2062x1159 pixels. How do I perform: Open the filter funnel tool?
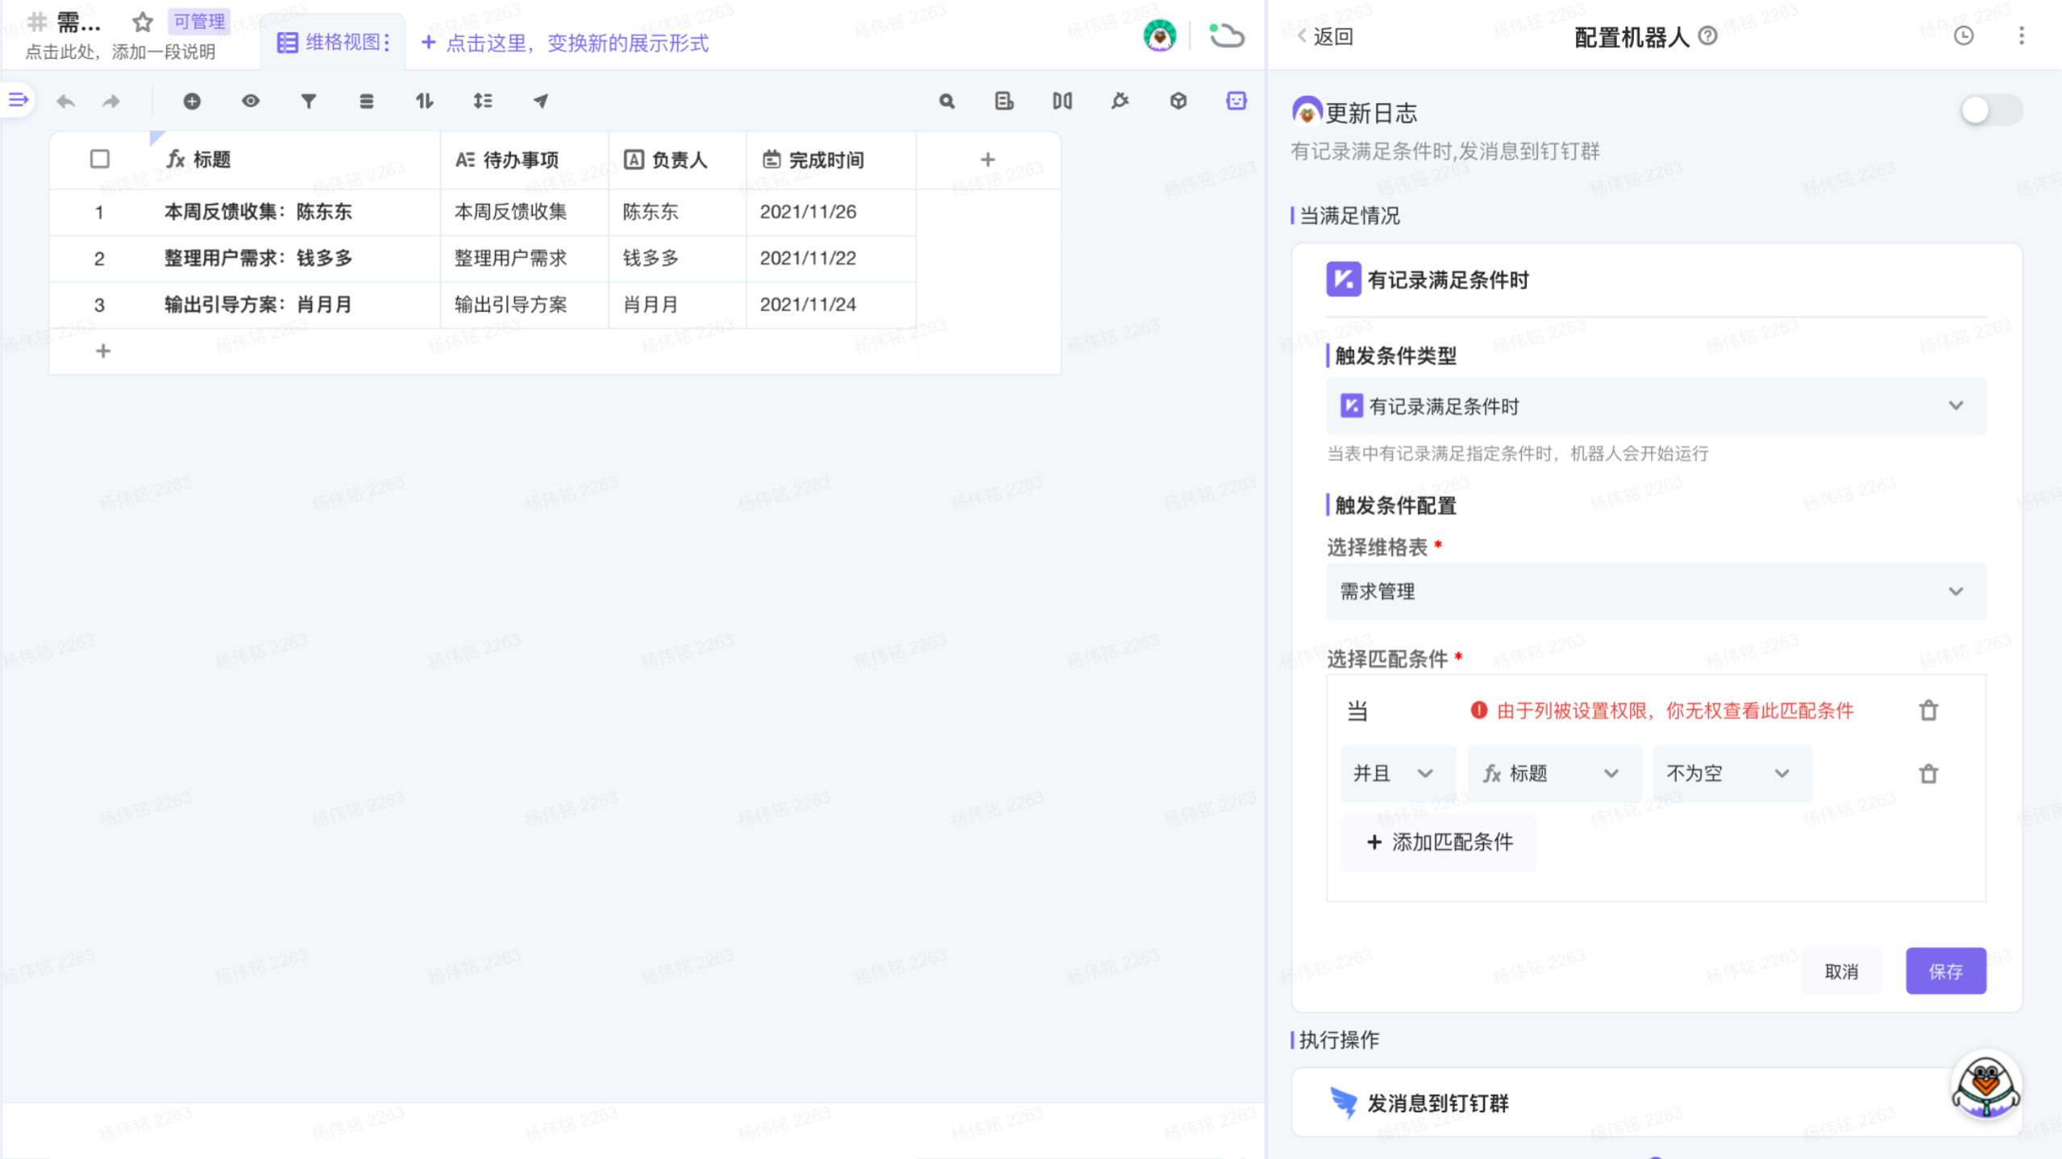click(309, 102)
